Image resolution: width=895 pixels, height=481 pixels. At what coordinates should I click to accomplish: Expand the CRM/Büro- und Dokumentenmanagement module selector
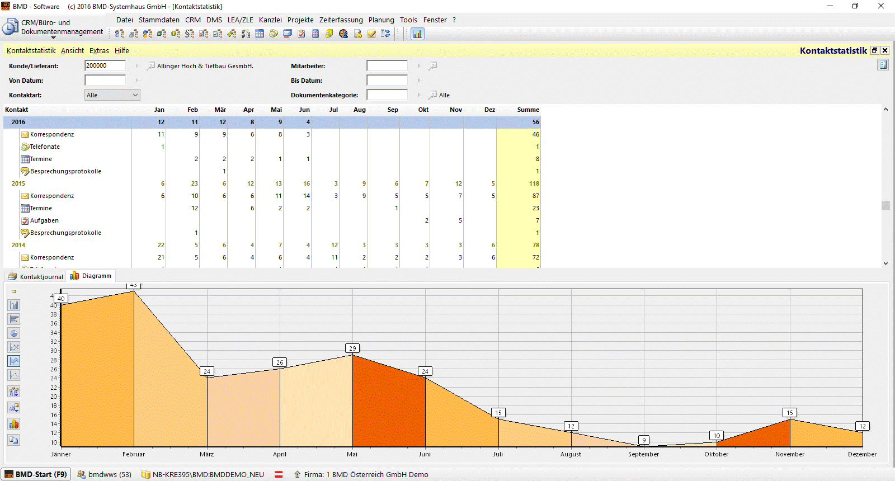point(54,37)
